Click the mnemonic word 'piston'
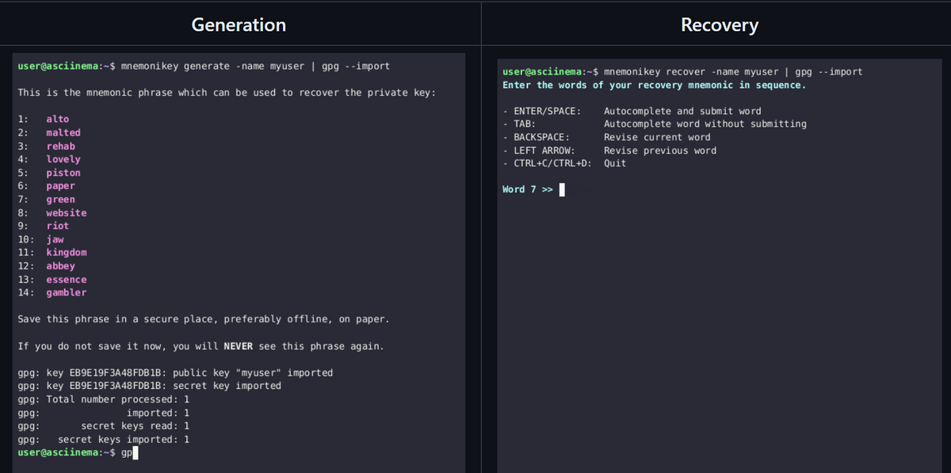The width and height of the screenshot is (951, 473). [63, 173]
